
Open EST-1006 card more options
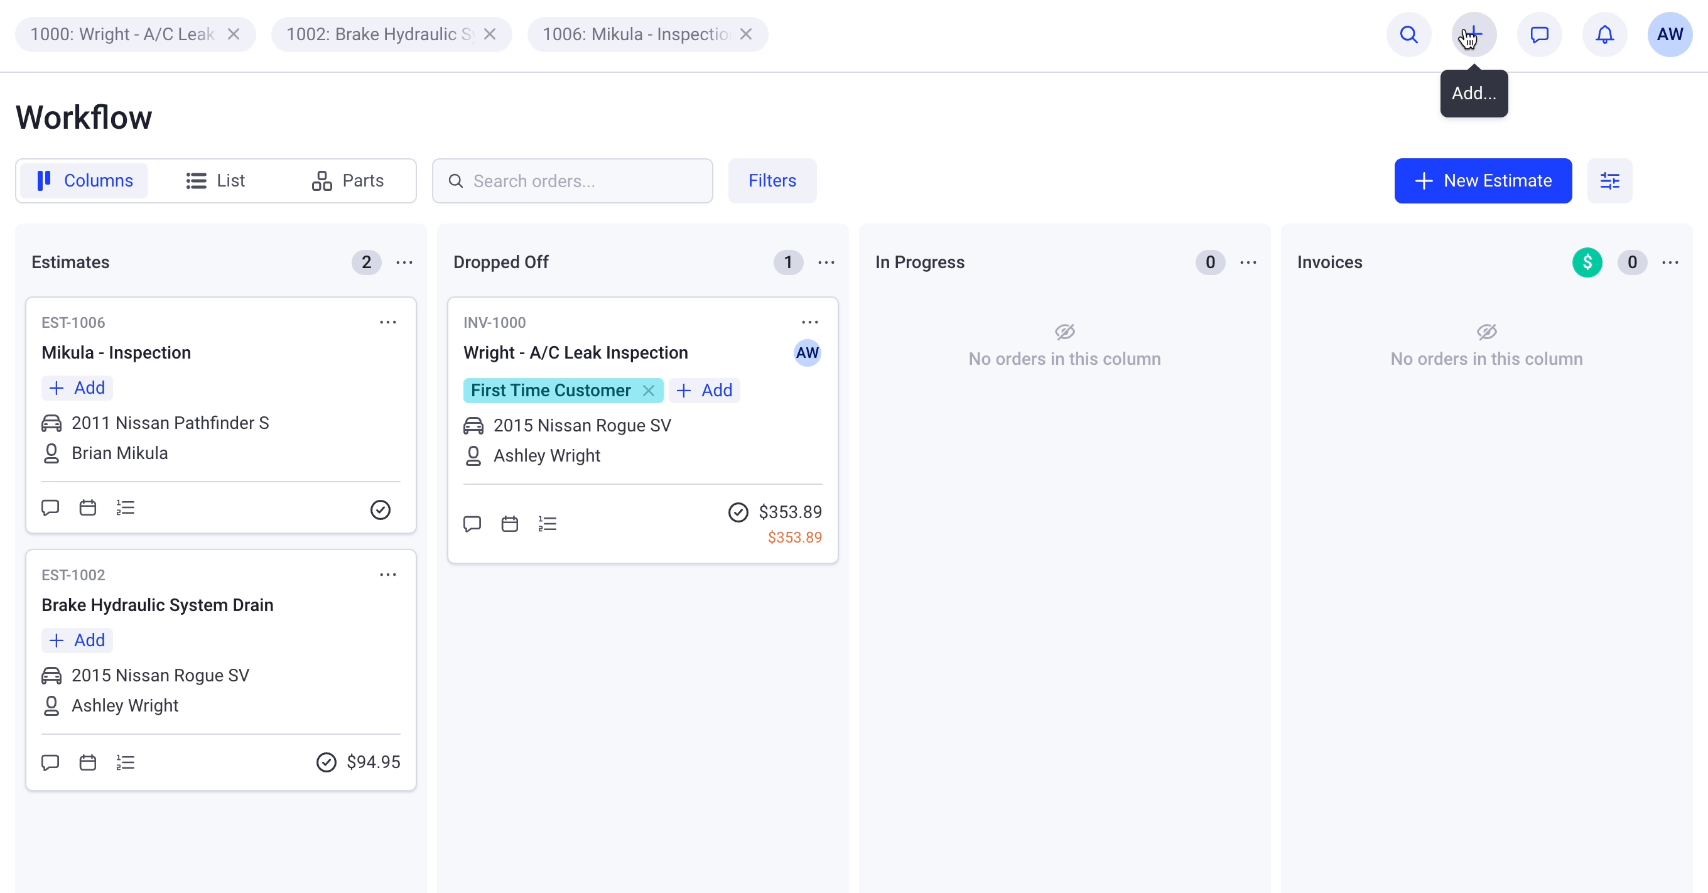388,322
